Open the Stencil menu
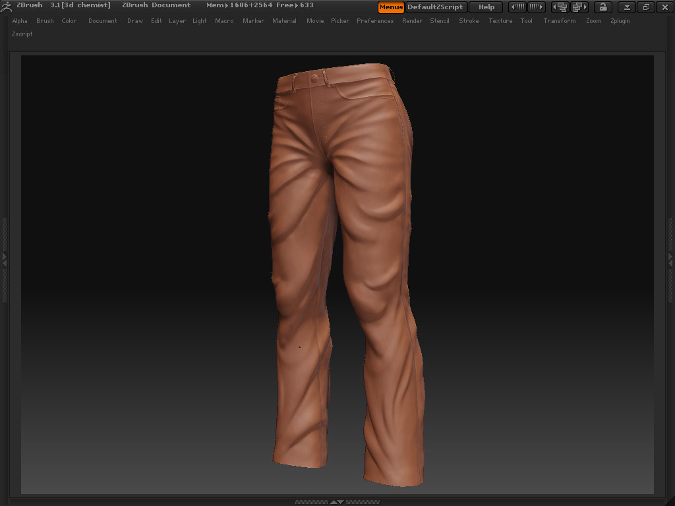 click(x=440, y=20)
